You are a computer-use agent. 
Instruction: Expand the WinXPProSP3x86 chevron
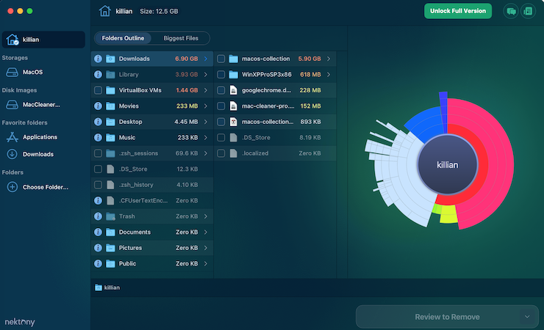(329, 74)
